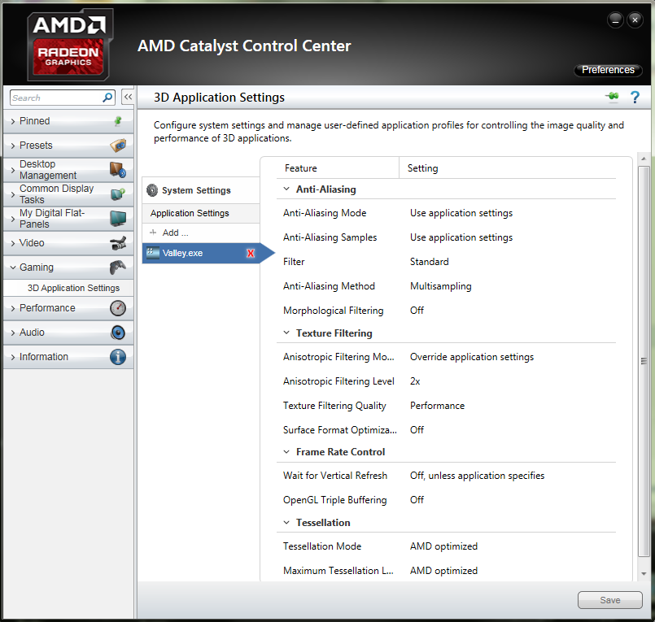Change Tessellation Mode AMD optimized value
The width and height of the screenshot is (655, 622).
click(x=443, y=546)
